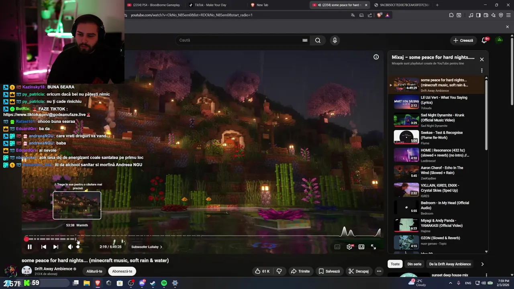Viewport: 514px width, 289px height.
Task: Show more filter chips with the arrow
Action: pyautogui.click(x=482, y=264)
